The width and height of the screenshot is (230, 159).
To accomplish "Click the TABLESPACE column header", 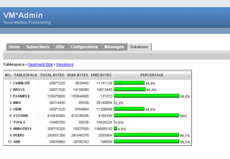I will [x=26, y=75].
